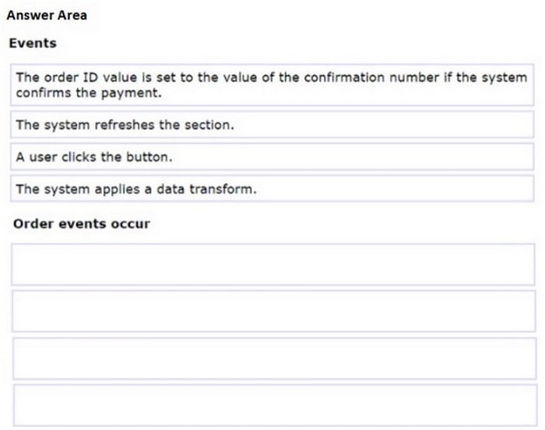
Task: Select 'The system applies a data transform' event
Action: [272, 188]
